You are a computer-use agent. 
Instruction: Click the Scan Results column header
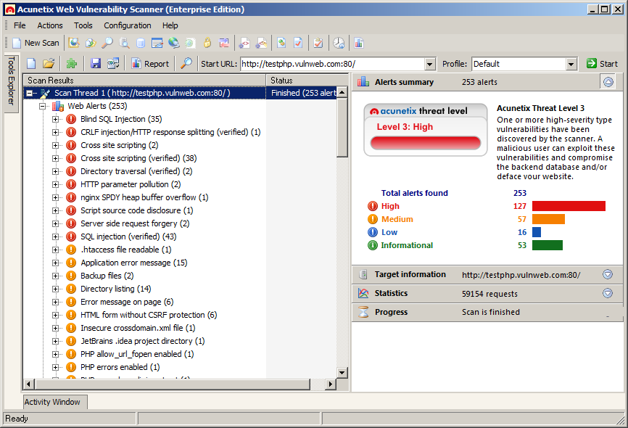[x=144, y=80]
